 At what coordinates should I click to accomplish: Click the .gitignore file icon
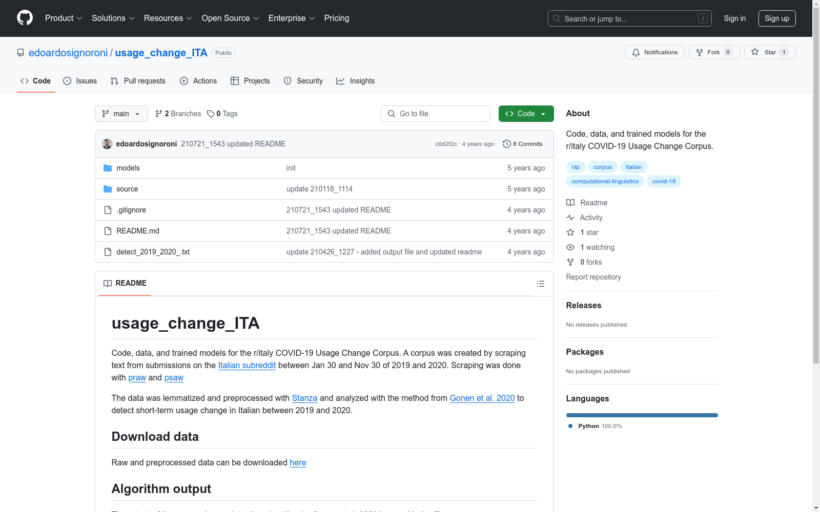point(108,210)
